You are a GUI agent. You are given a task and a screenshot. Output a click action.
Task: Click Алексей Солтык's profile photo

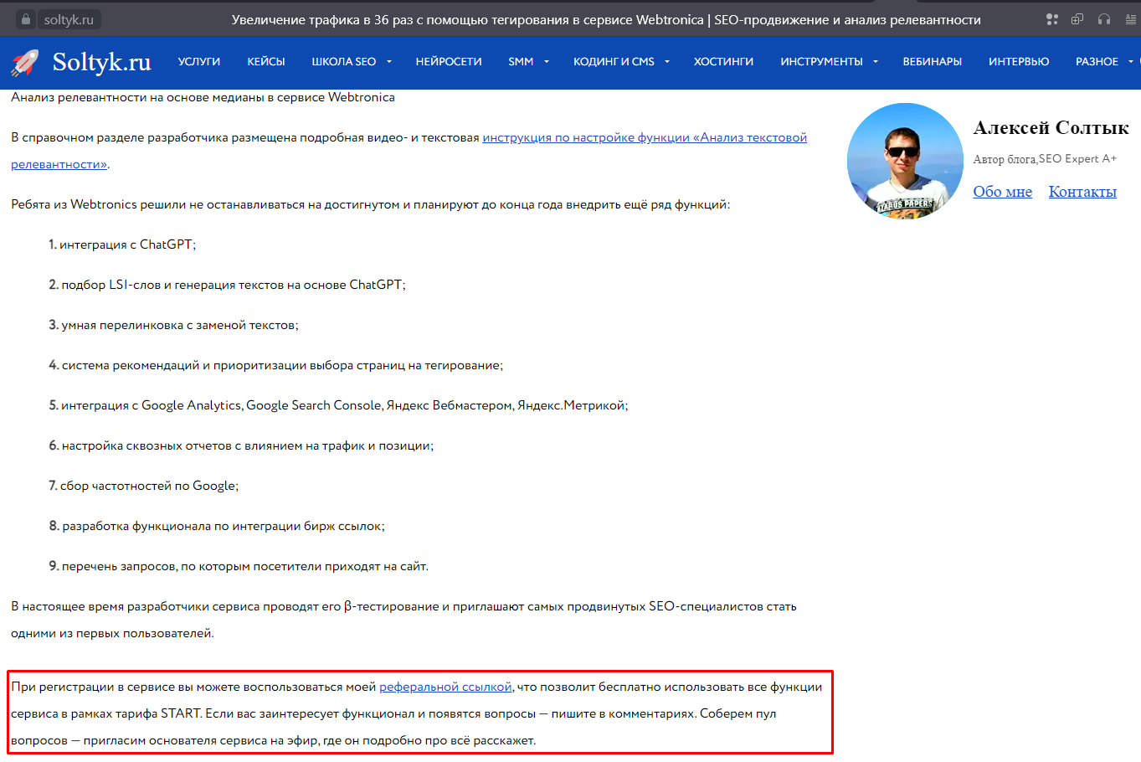point(905,161)
